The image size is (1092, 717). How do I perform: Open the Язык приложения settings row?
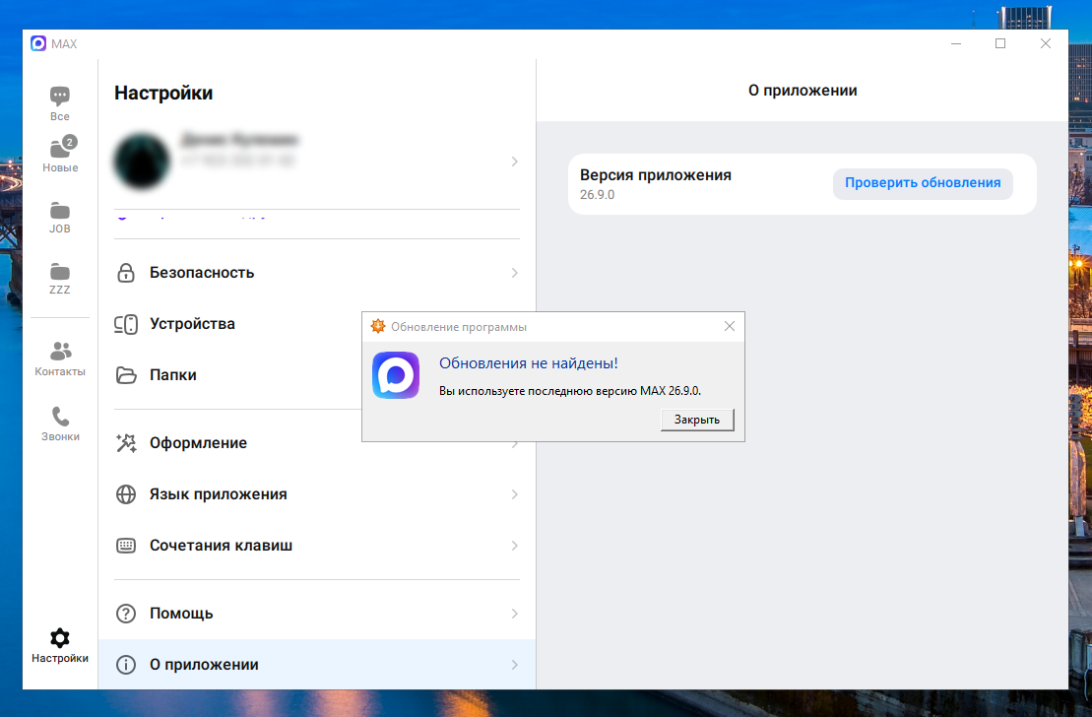click(317, 494)
